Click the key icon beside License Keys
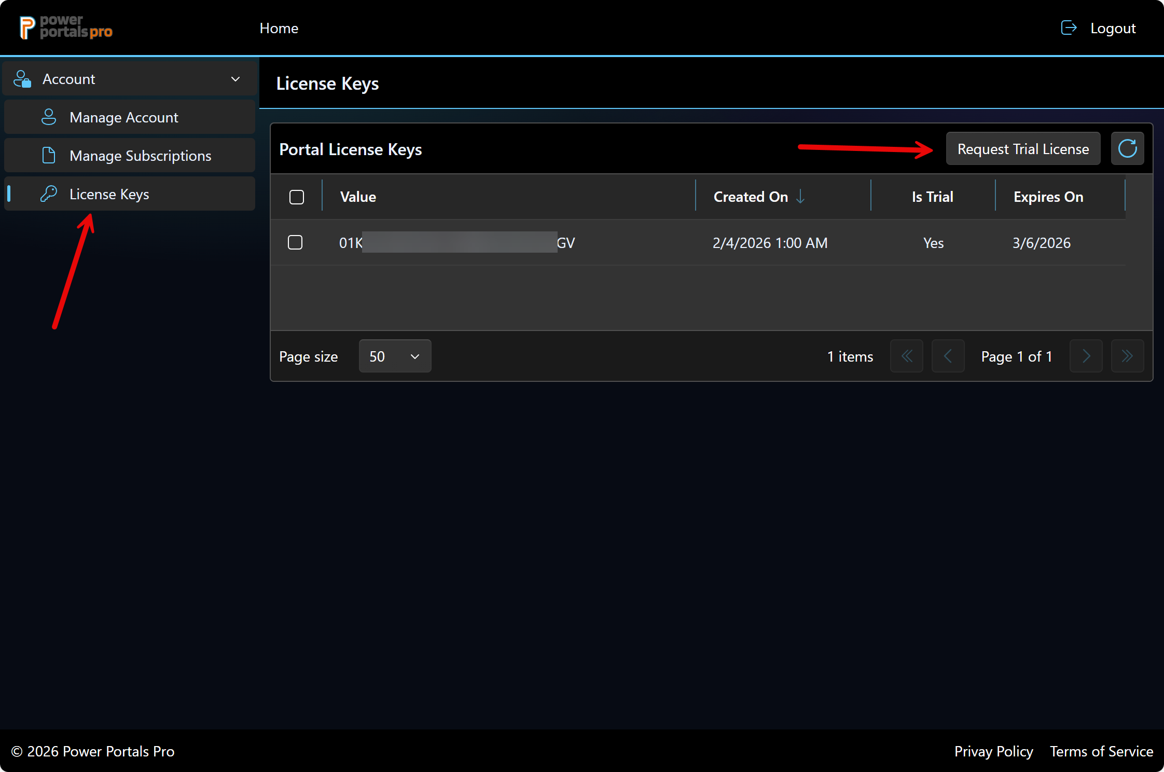The image size is (1164, 772). pos(48,194)
